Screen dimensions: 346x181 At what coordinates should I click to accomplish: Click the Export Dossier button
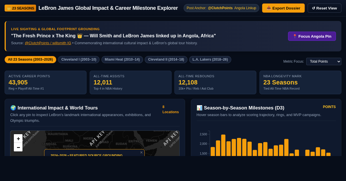[x=283, y=8]
